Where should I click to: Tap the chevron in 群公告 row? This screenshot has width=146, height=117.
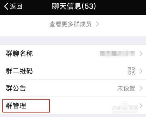point(141,88)
